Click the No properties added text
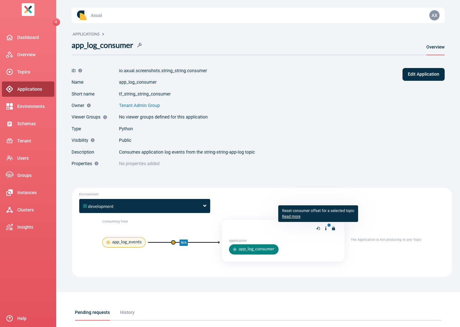 coord(139,163)
